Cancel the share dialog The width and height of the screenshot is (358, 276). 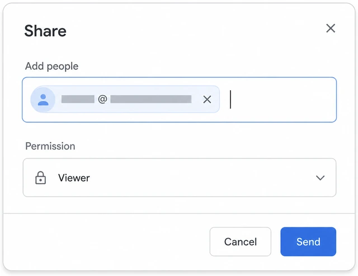241,241
